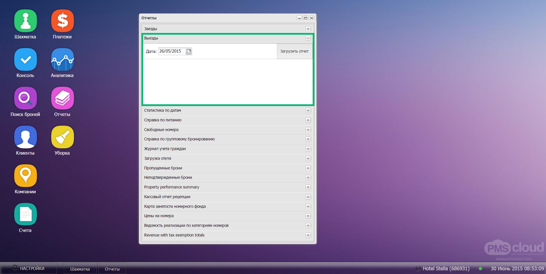Collapse the Выезды report section

tap(308, 38)
